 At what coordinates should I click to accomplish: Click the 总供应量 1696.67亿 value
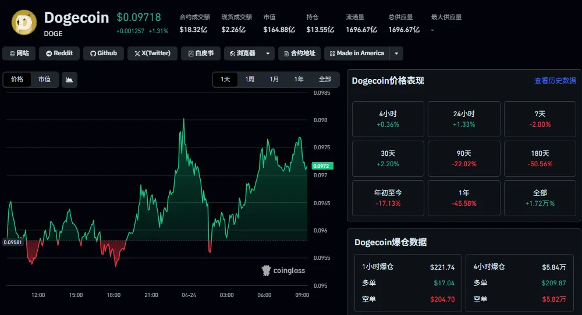404,30
